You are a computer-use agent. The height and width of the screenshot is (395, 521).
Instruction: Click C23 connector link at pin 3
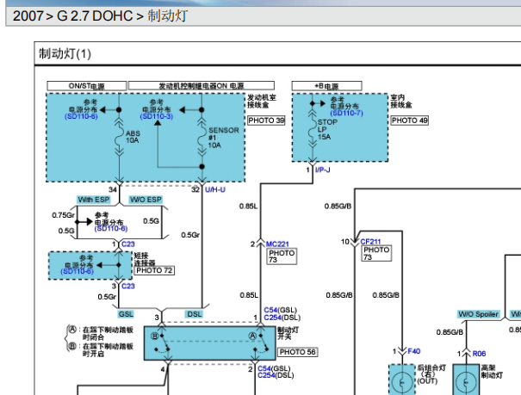click(128, 286)
